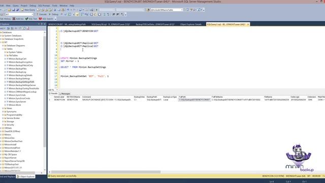Click the Tab History button

coord(5,19)
